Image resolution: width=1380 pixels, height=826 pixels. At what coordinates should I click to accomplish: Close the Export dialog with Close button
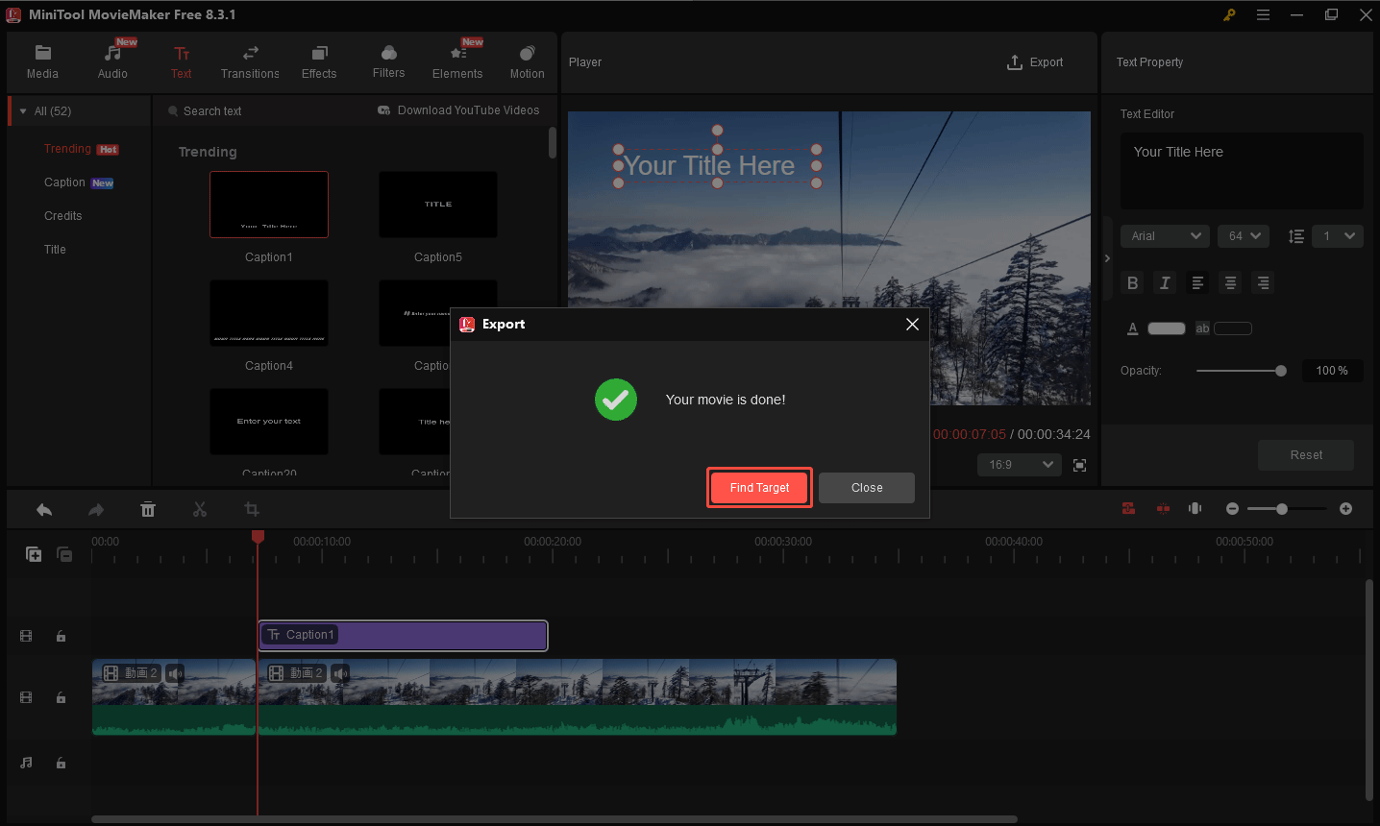point(866,488)
